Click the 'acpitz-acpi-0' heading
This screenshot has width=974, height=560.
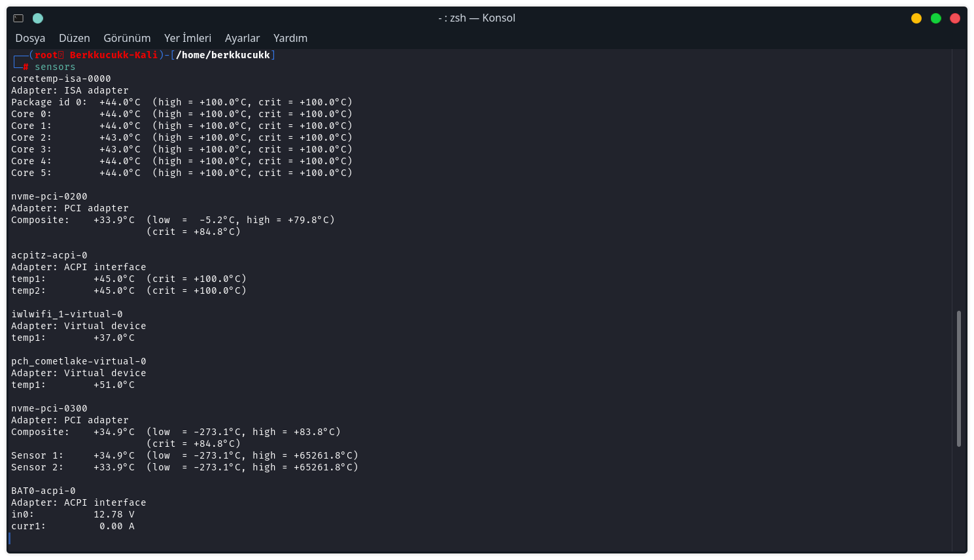(x=49, y=255)
